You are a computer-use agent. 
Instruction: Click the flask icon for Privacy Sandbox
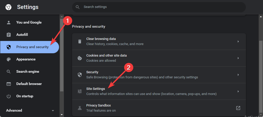point(80,108)
